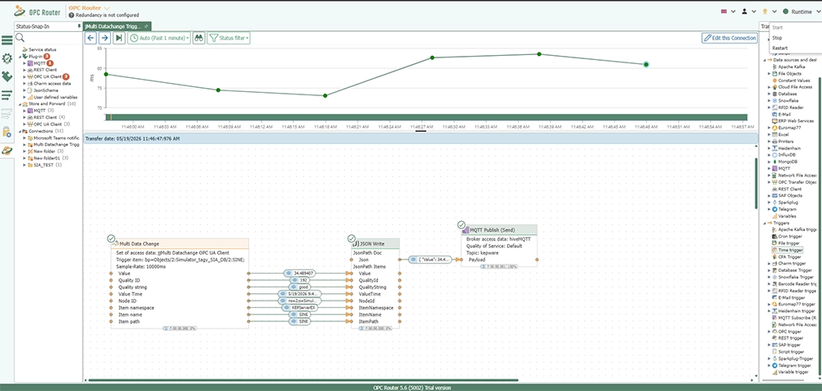Open the clipboard-gear sidebar icon
Screen dimensions: 822x391
pos(7,131)
